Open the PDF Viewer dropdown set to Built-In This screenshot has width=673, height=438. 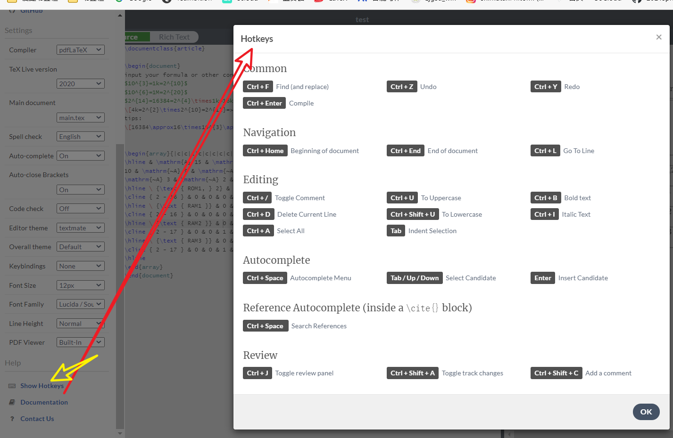[80, 341]
